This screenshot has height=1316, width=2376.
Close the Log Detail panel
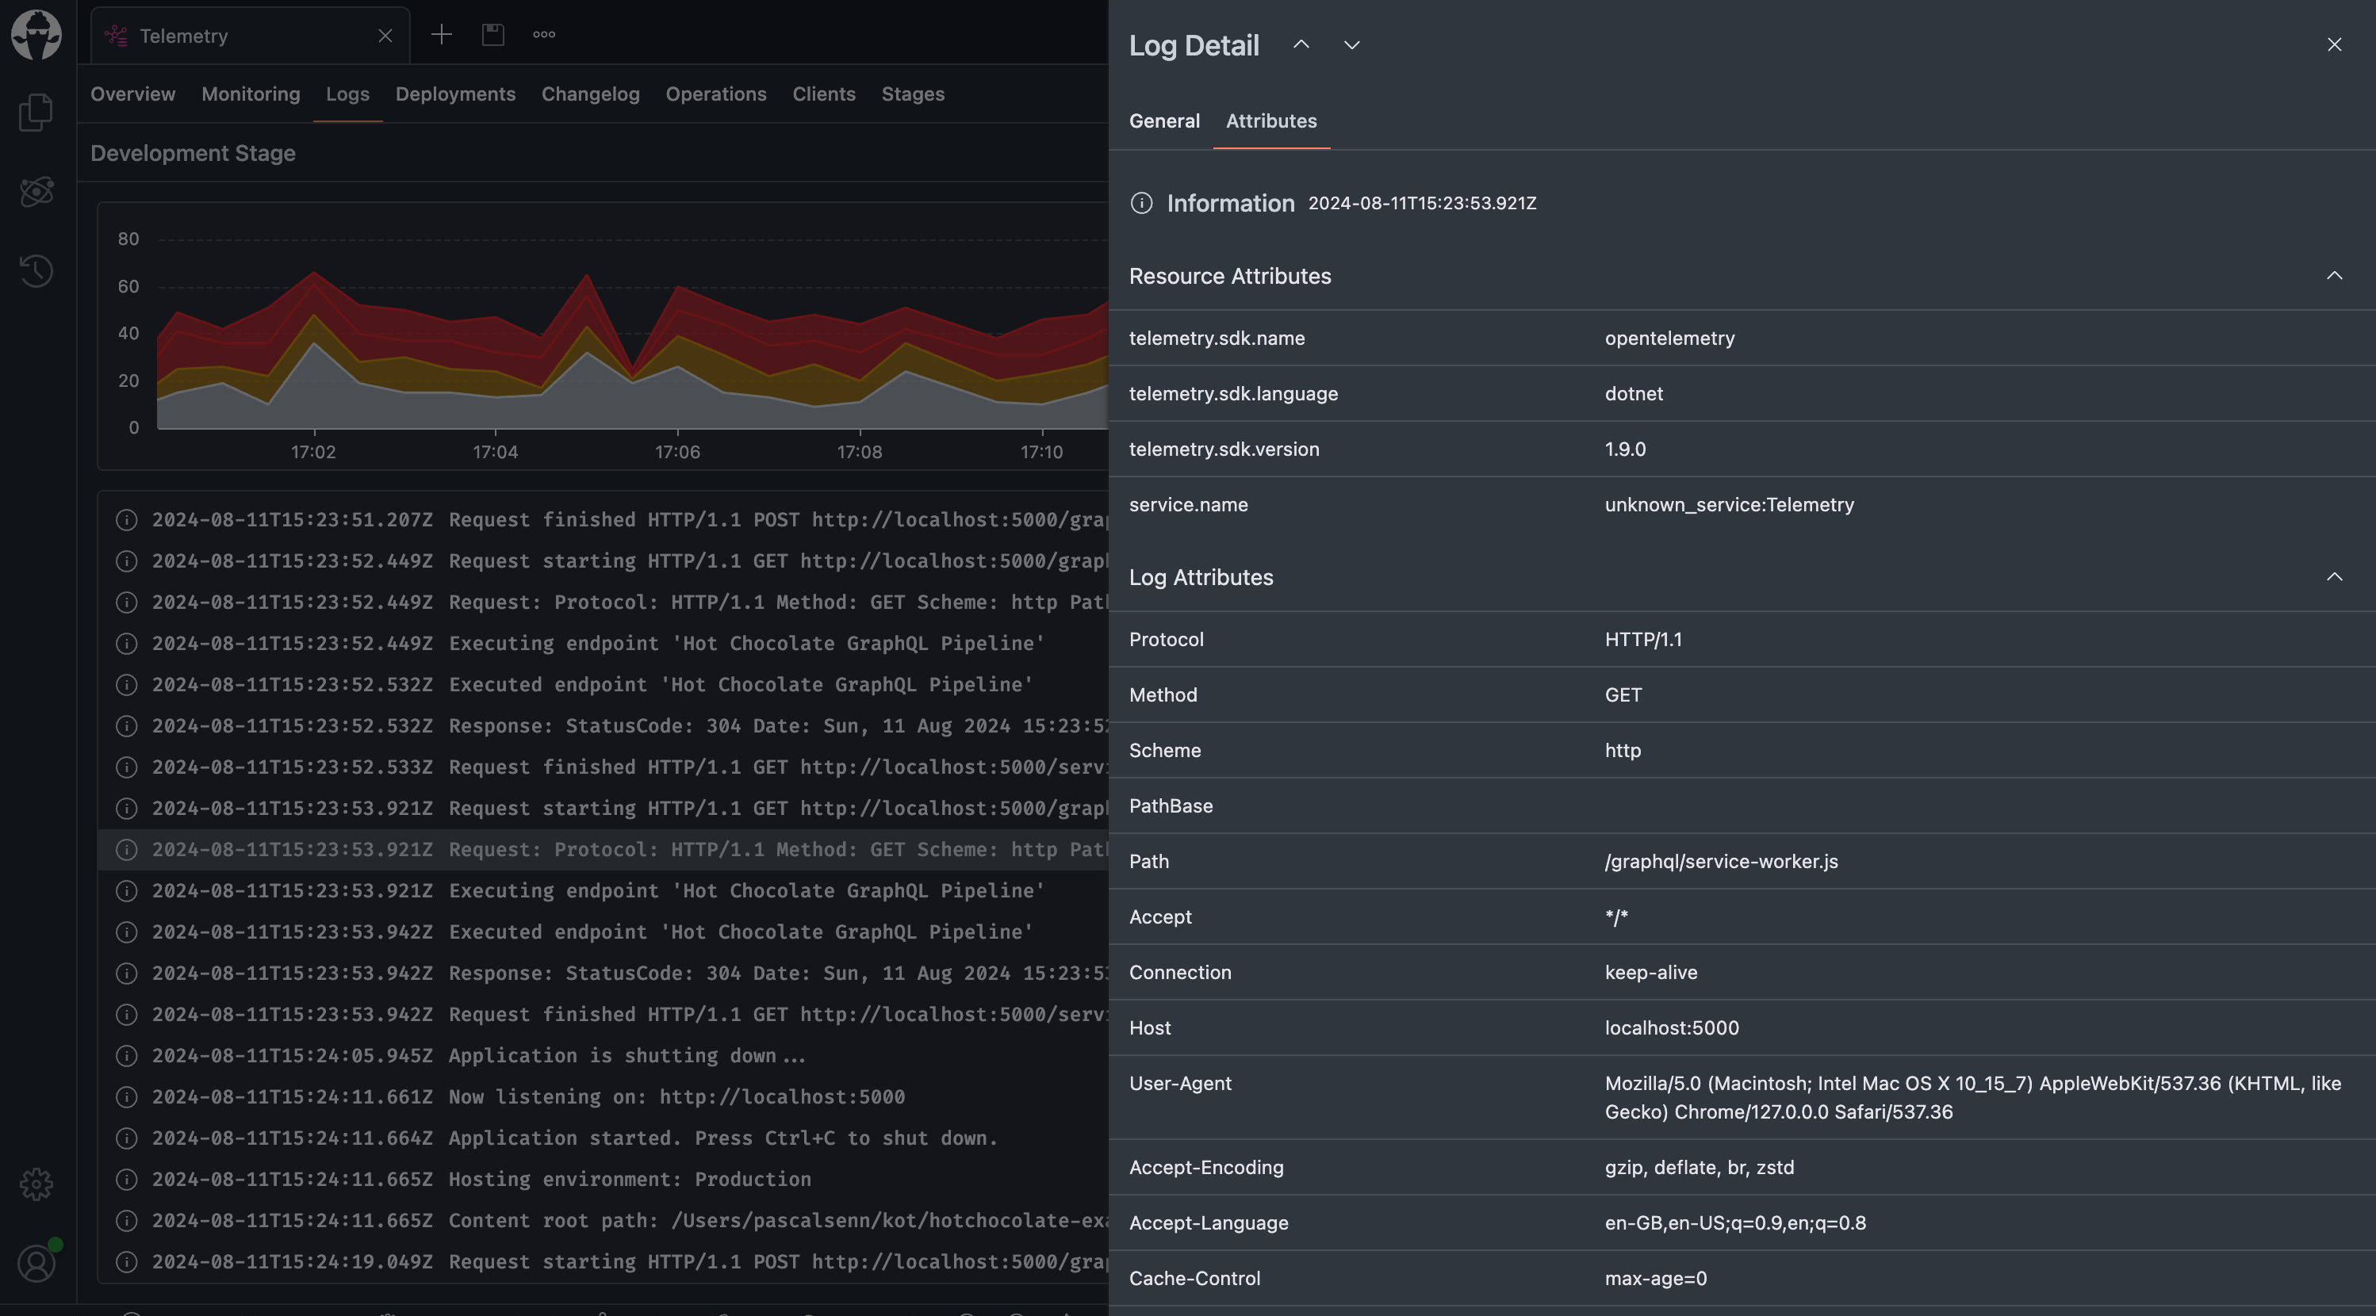coord(2333,44)
